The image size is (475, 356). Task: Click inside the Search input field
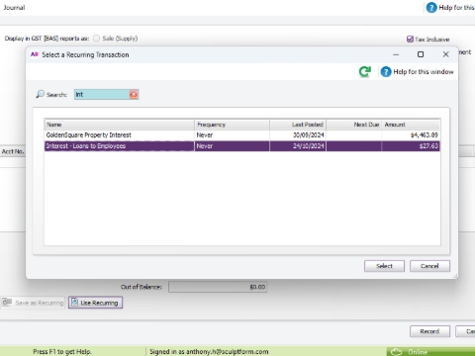coord(102,95)
